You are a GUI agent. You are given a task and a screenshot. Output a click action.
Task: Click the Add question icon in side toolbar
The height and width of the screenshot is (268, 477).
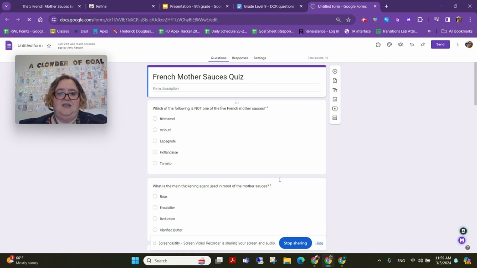(335, 71)
